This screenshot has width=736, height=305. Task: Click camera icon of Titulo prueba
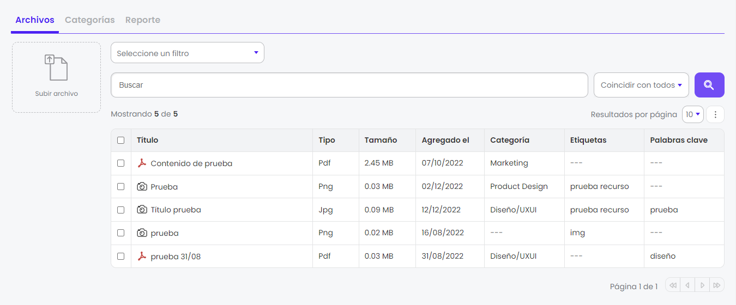pos(142,210)
